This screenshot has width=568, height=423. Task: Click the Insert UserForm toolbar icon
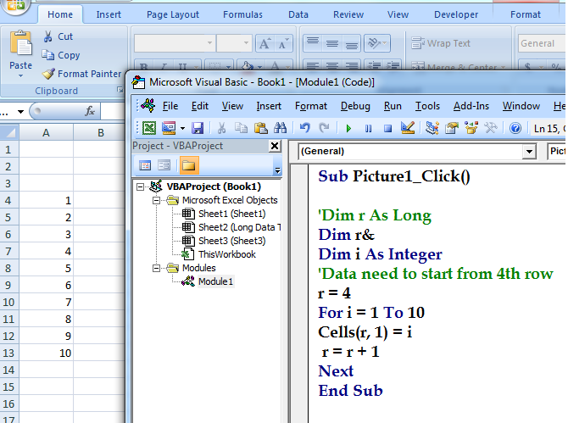pyautogui.click(x=169, y=128)
